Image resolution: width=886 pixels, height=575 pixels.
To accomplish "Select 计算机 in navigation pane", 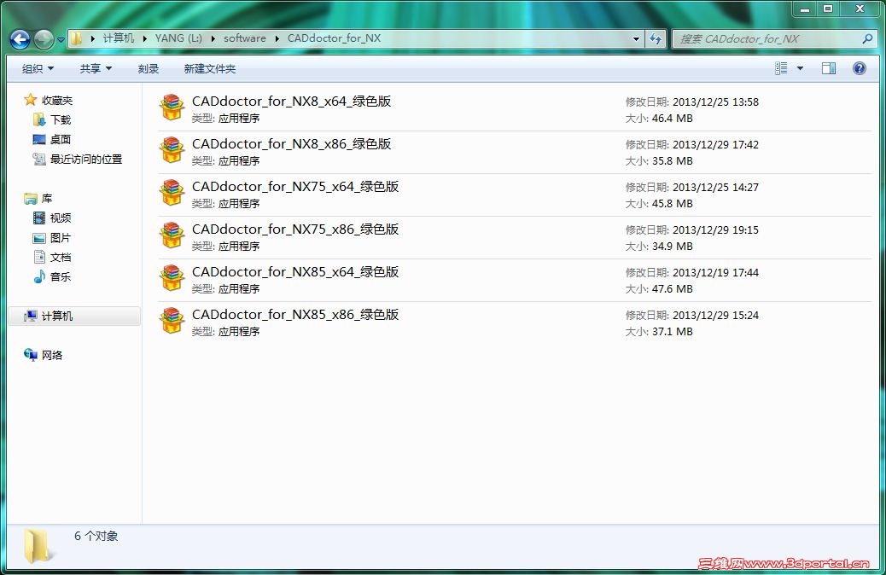I will pos(74,316).
